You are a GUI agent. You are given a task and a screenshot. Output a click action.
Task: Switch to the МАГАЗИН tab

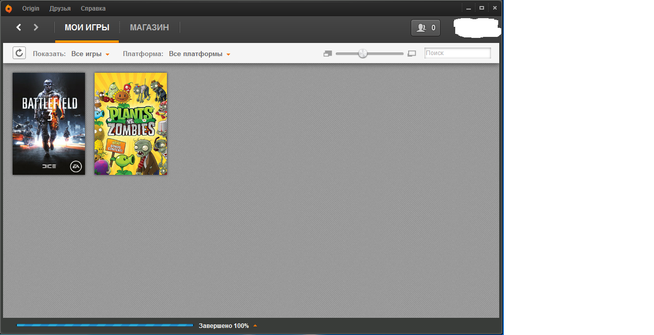[x=149, y=28]
